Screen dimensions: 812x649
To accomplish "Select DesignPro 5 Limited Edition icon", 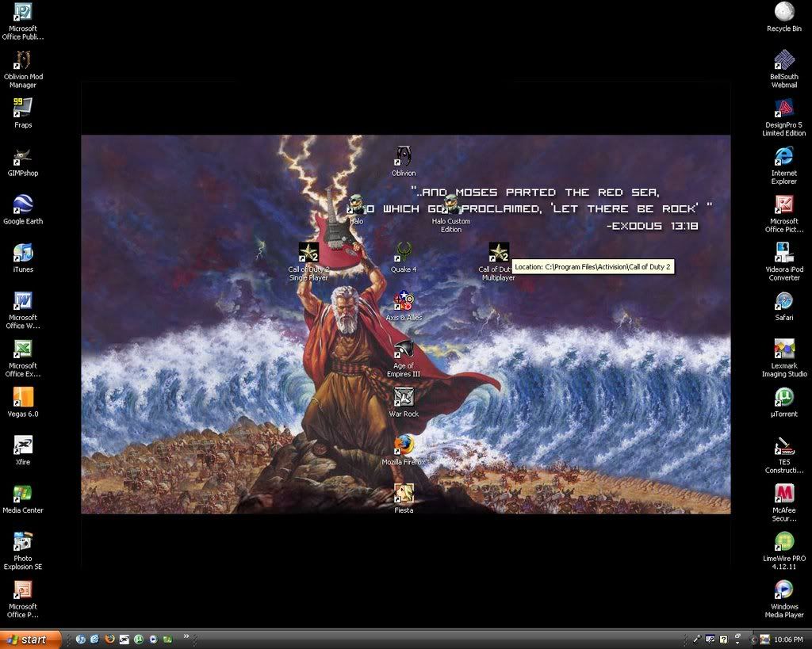I will point(784,117).
